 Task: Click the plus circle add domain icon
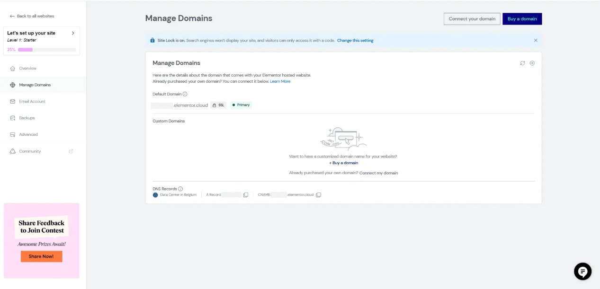[x=532, y=63]
